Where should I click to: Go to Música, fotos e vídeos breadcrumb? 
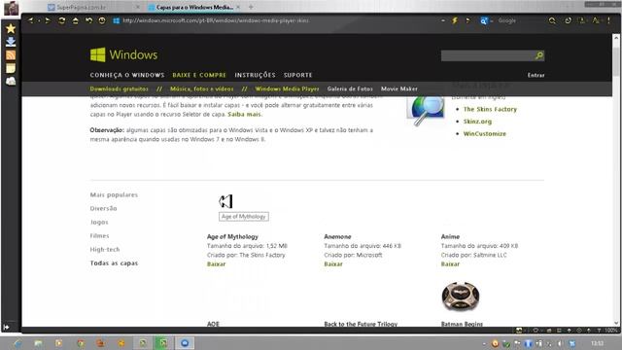coord(202,88)
